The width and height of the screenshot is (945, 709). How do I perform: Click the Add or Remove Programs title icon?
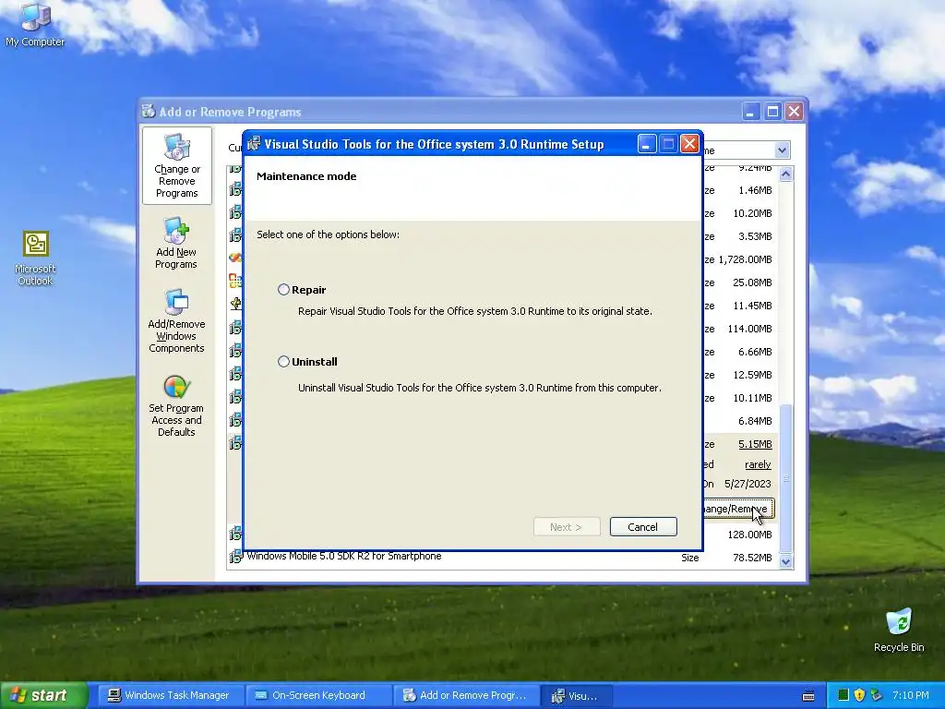tap(149, 112)
